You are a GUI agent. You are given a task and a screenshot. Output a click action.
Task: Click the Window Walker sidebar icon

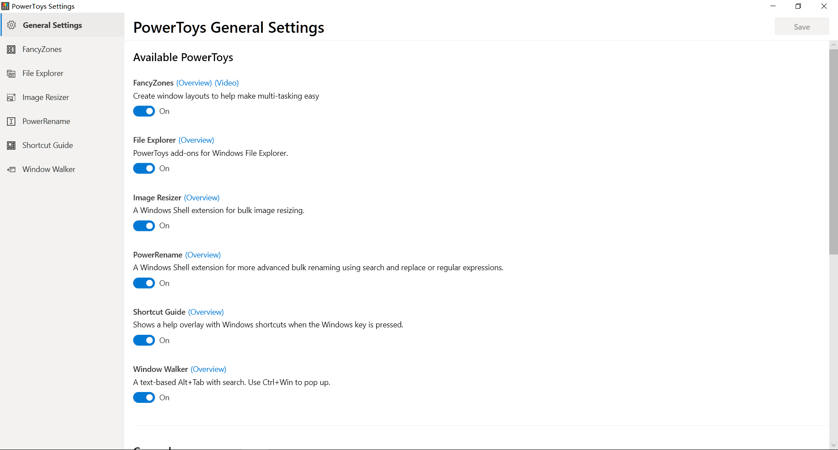pyautogui.click(x=11, y=169)
